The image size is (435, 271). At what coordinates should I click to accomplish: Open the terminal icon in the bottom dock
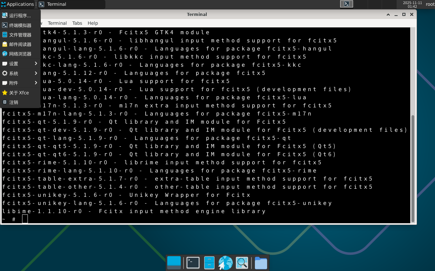tap(193, 263)
